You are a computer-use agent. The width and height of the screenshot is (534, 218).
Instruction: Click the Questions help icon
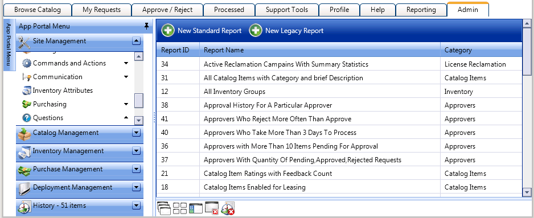pyautogui.click(x=27, y=118)
